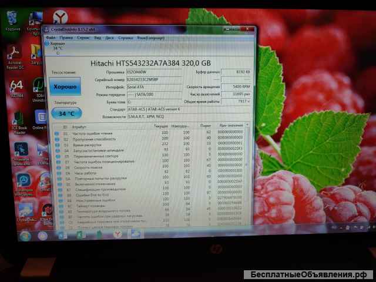Click status dot for attribute 09 row
This screenshot has height=282, width=376.
coord(59,173)
